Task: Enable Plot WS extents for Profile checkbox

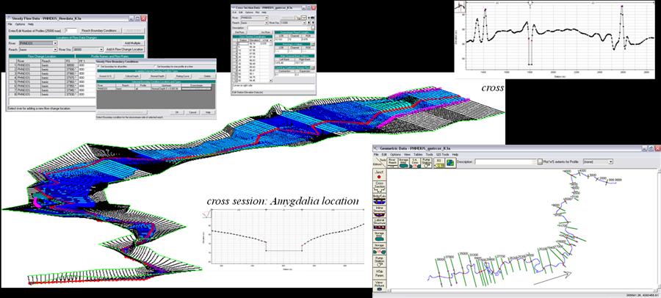Action: click(x=540, y=161)
